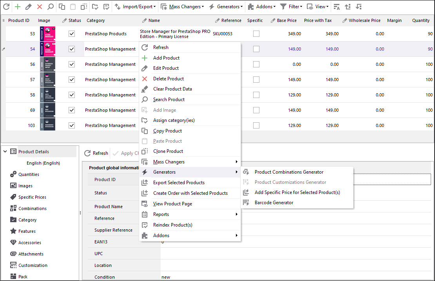Viewport: 435px width, 281px height.
Task: Click product 53 thumbnail image
Action: click(47, 34)
